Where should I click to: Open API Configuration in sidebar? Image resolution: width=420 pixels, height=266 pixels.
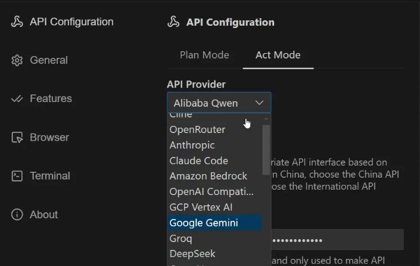(62, 21)
